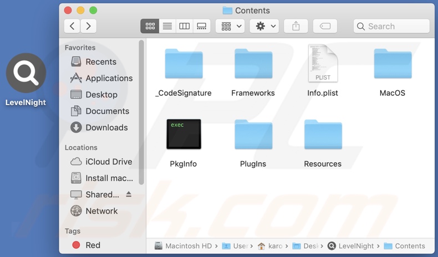Click the PlugIns folder name label

point(253,164)
